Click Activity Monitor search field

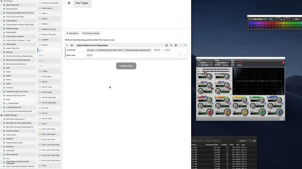click(x=244, y=141)
